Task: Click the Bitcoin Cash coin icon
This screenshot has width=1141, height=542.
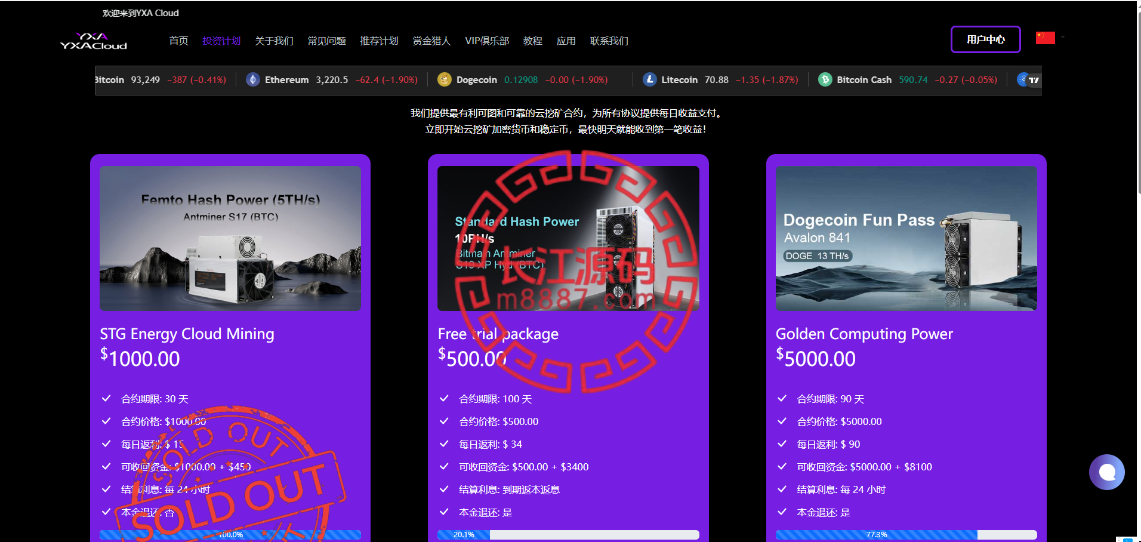Action: click(x=825, y=79)
